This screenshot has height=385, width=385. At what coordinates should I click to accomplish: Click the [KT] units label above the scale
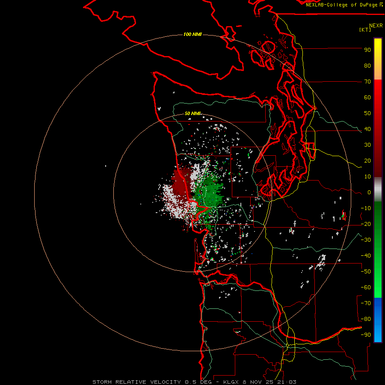(365, 30)
